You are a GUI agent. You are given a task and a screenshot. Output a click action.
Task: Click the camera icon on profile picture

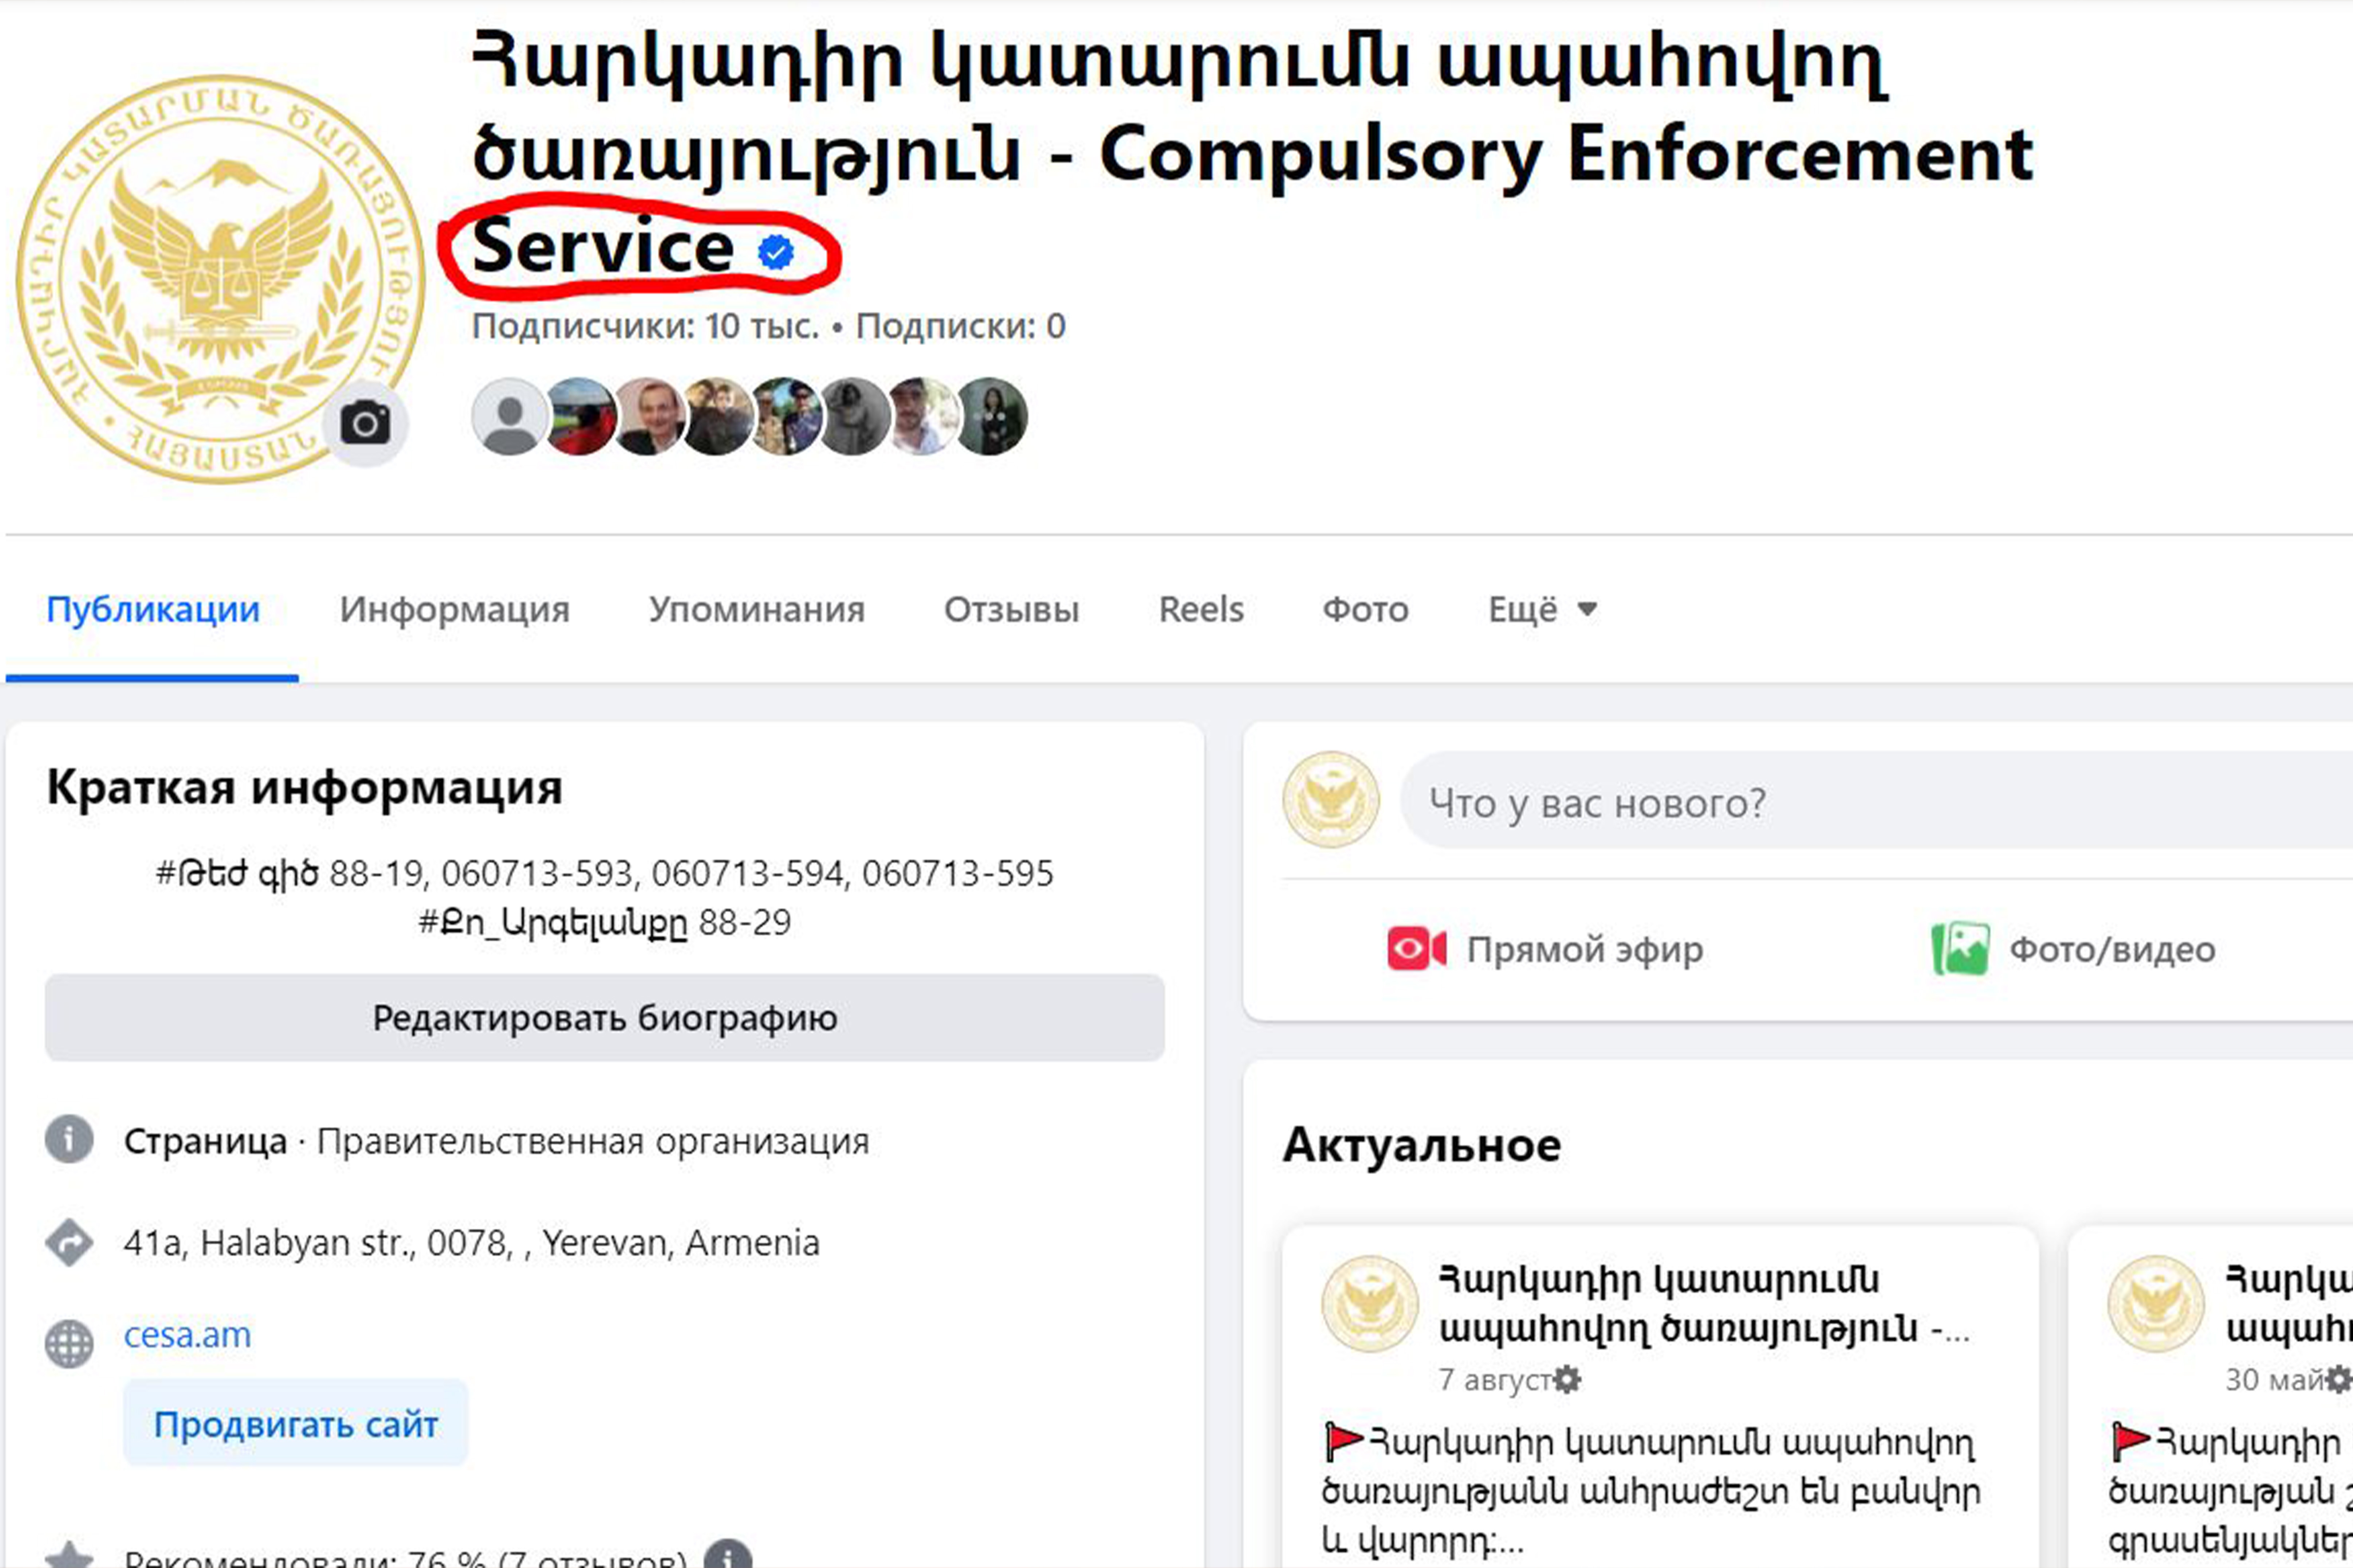click(x=365, y=423)
